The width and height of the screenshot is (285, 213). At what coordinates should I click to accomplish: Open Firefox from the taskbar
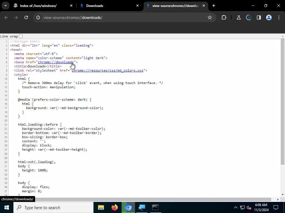pos(114,207)
